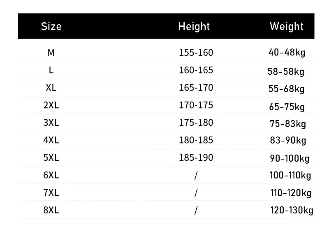329x227 pixels.
Task: Click the 8XL size label
Action: tap(51, 210)
